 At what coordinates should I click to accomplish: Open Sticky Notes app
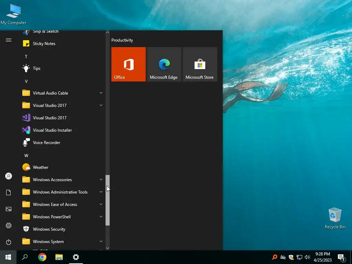click(x=63, y=44)
